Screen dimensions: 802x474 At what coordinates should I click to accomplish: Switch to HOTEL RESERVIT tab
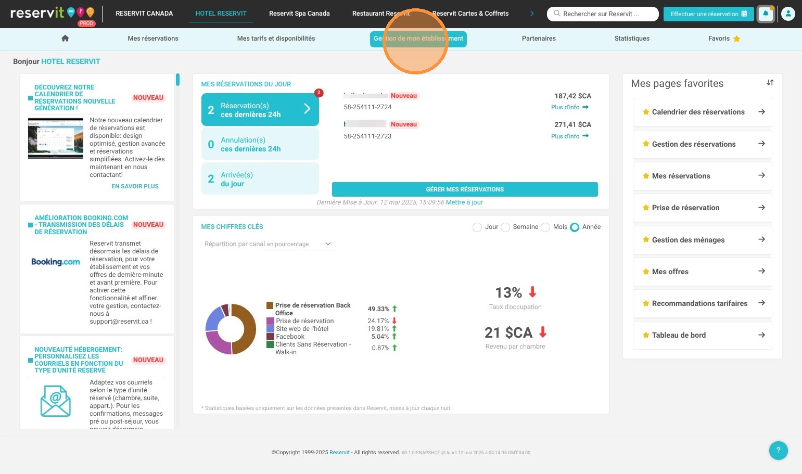coord(221,14)
